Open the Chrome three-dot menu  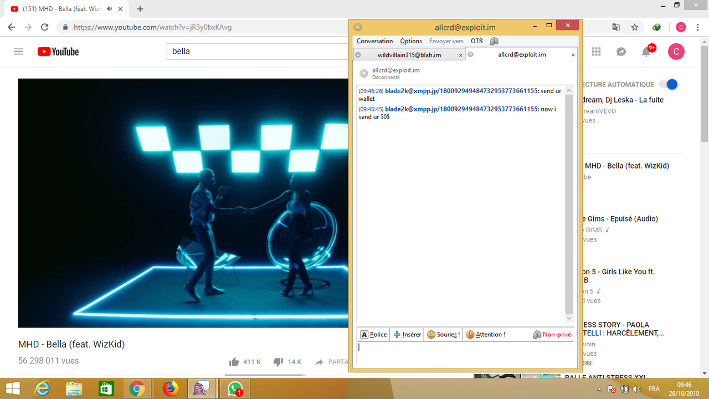[x=697, y=27]
